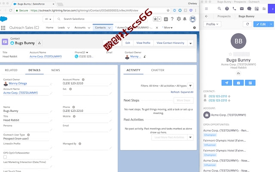
Task: Refresh the Outreach prospect profile
Action: click(247, 24)
